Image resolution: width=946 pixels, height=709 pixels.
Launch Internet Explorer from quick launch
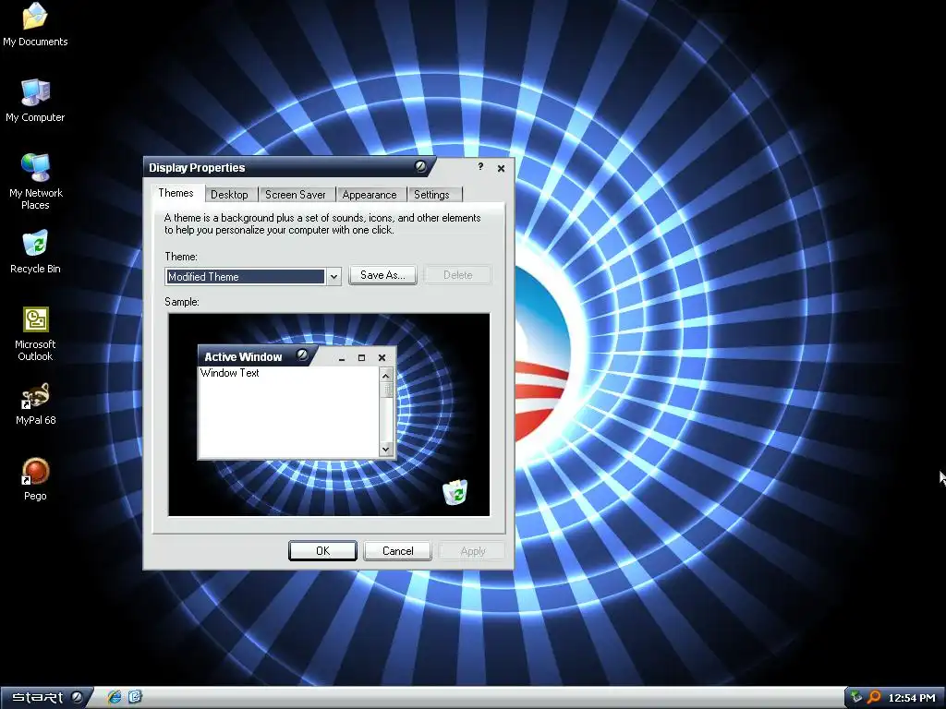[x=114, y=697]
